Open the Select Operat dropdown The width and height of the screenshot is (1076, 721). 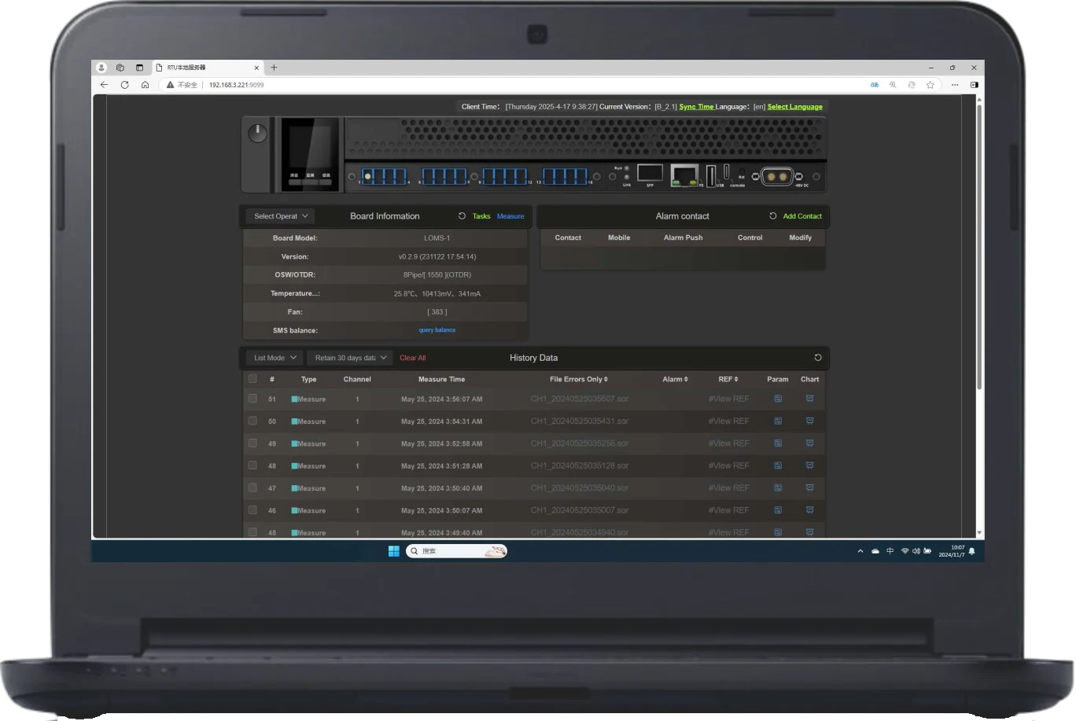coord(281,216)
